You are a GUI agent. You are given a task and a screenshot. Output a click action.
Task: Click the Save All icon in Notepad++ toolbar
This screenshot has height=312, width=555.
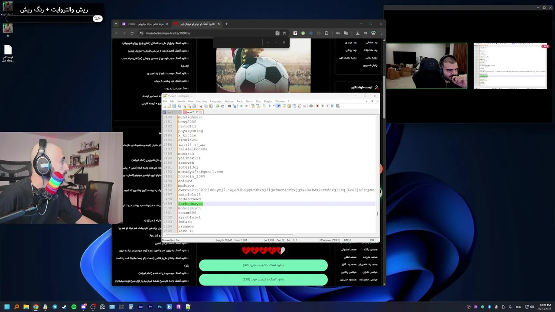[179, 106]
